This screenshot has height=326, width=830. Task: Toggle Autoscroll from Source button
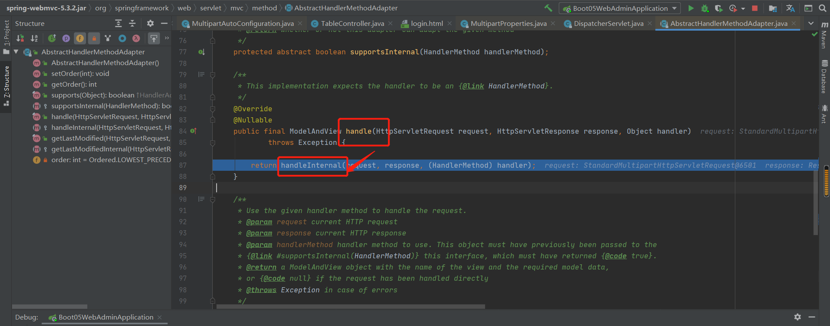click(154, 38)
